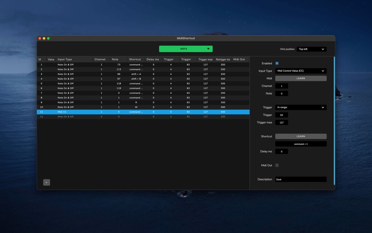The width and height of the screenshot is (372, 233).
Task: Click the Delay ms column header
Action: [153, 59]
